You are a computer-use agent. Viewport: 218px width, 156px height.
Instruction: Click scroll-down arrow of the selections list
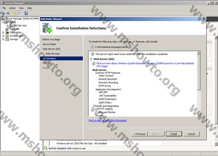[199, 114]
